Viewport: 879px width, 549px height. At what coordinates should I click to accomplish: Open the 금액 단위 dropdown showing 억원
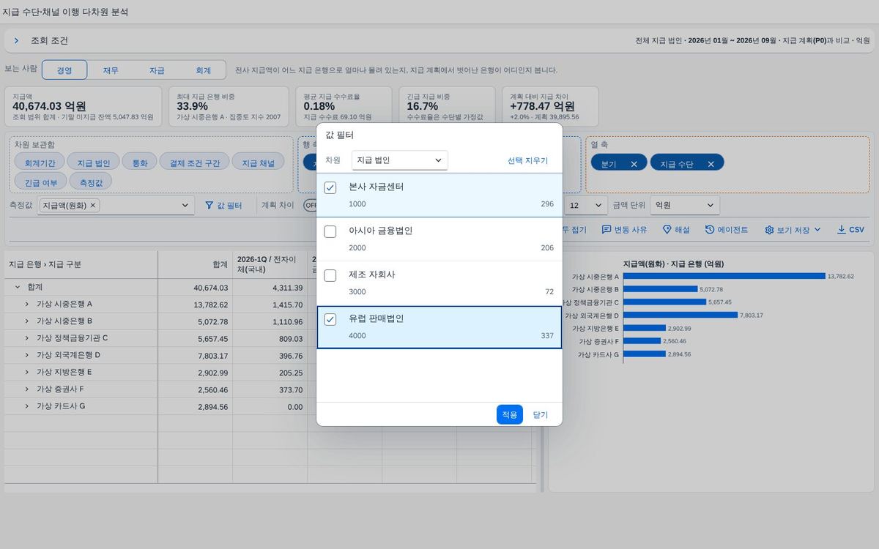coord(685,206)
